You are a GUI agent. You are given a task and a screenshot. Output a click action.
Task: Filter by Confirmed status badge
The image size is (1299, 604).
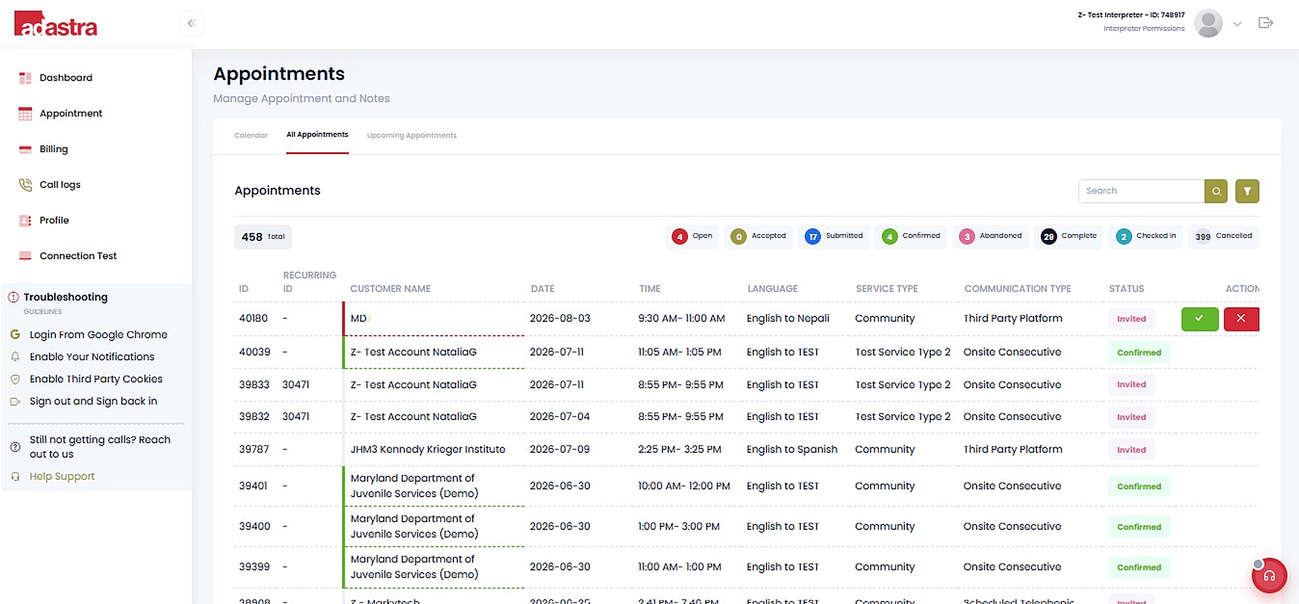coord(910,236)
